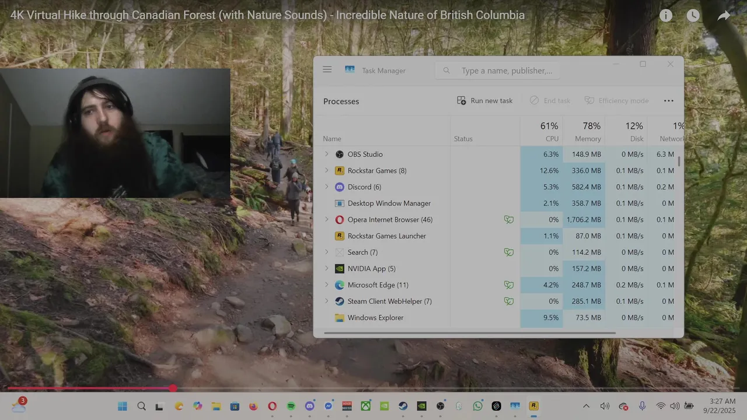
Task: Open Opera from the taskbar
Action: pos(272,406)
